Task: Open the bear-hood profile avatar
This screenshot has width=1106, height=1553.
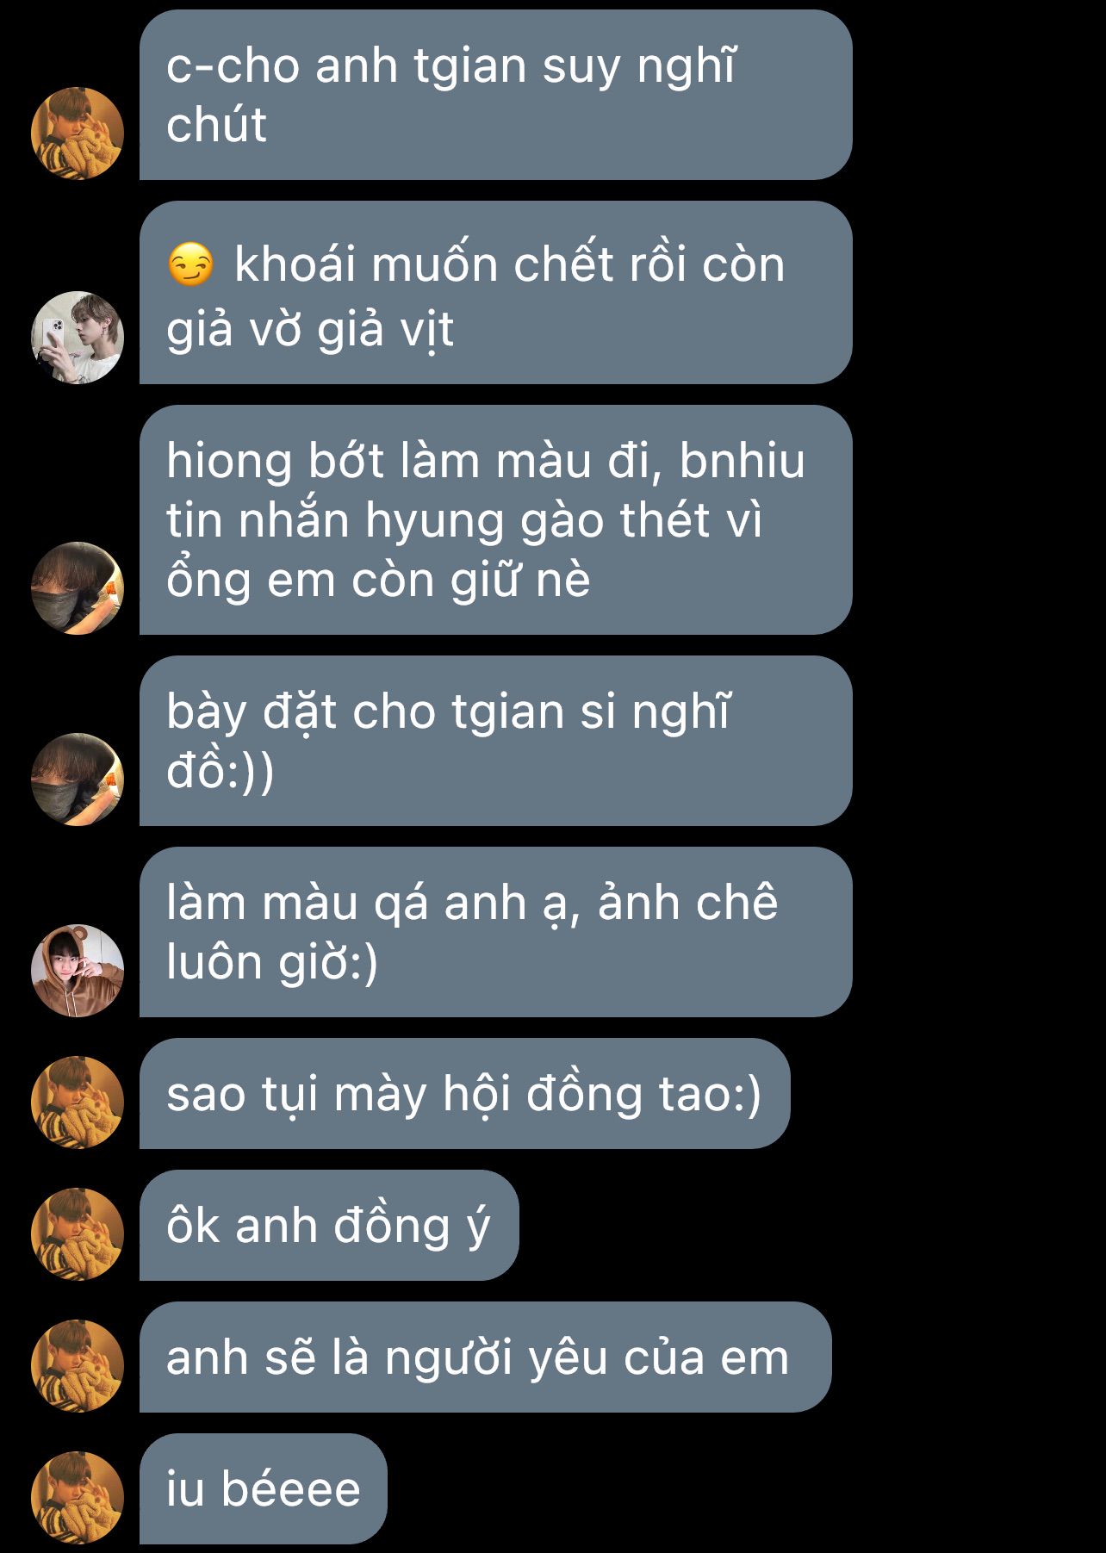Action: tap(78, 971)
